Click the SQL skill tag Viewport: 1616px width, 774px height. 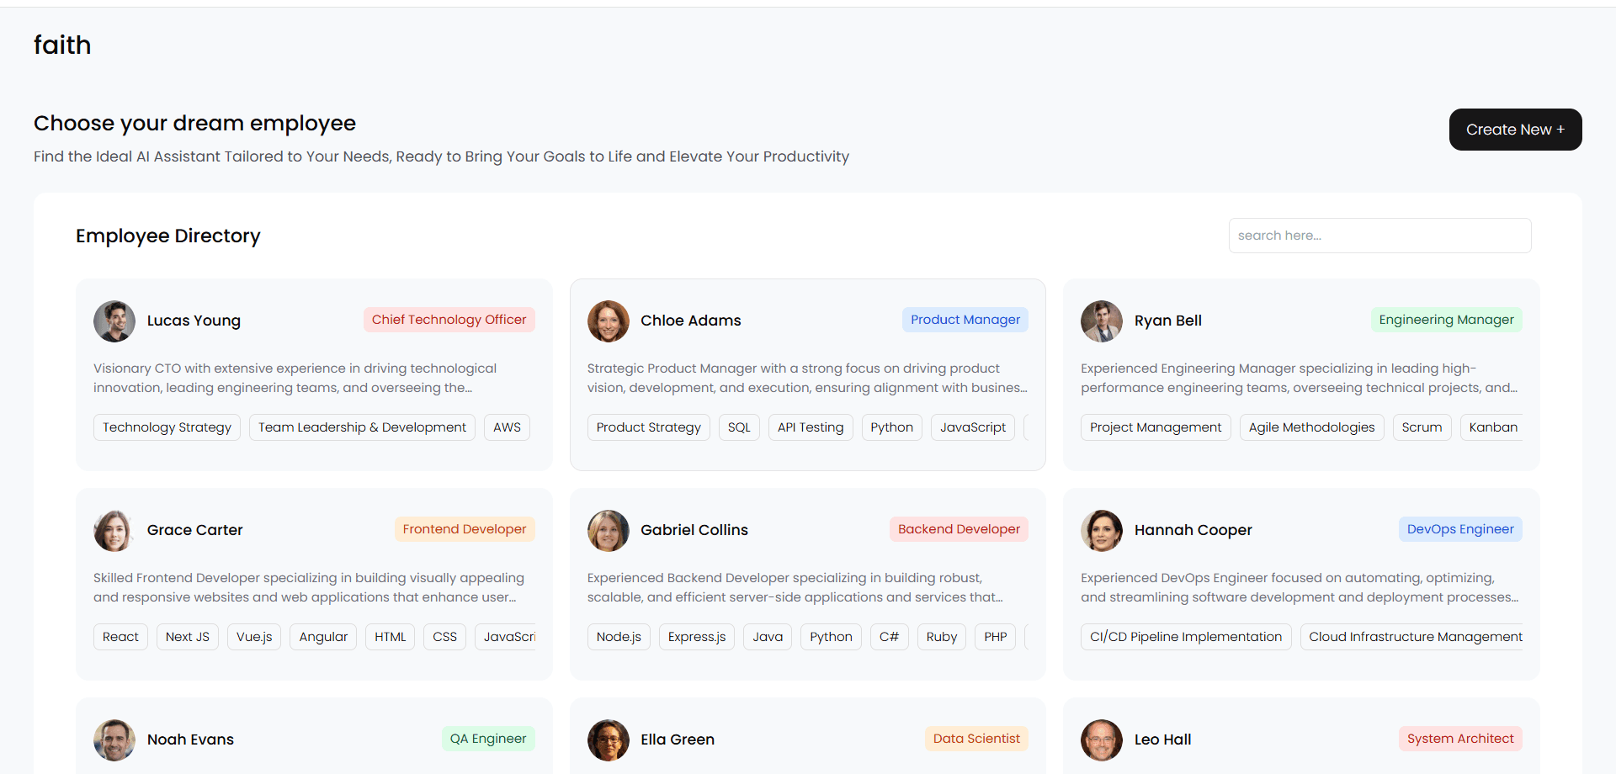(x=739, y=427)
